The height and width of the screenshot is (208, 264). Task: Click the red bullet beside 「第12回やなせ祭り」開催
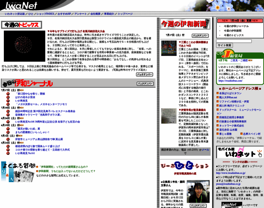point(8,94)
